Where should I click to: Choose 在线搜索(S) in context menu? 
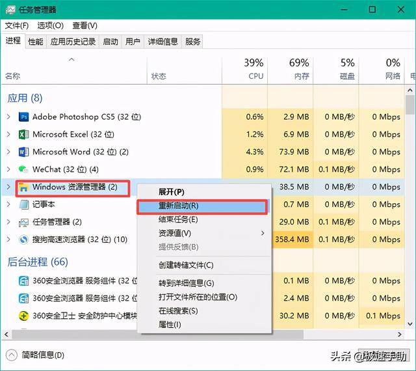204,311
